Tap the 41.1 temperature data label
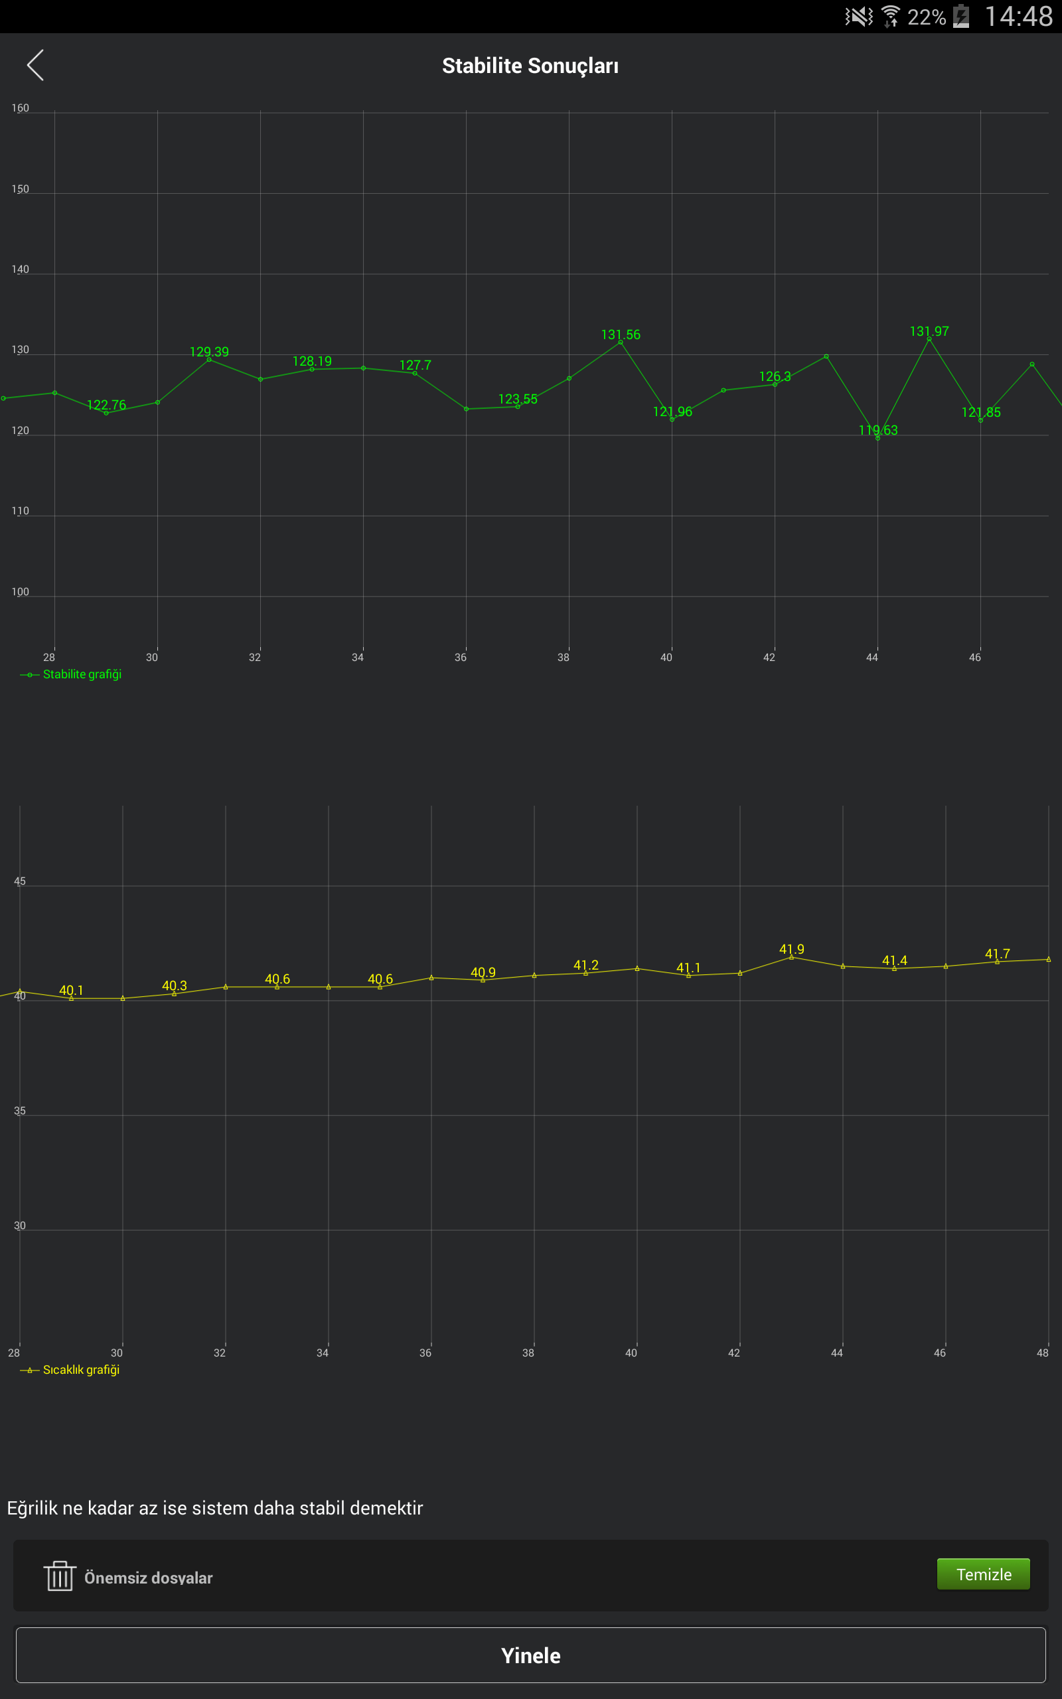The image size is (1062, 1699). tap(688, 968)
